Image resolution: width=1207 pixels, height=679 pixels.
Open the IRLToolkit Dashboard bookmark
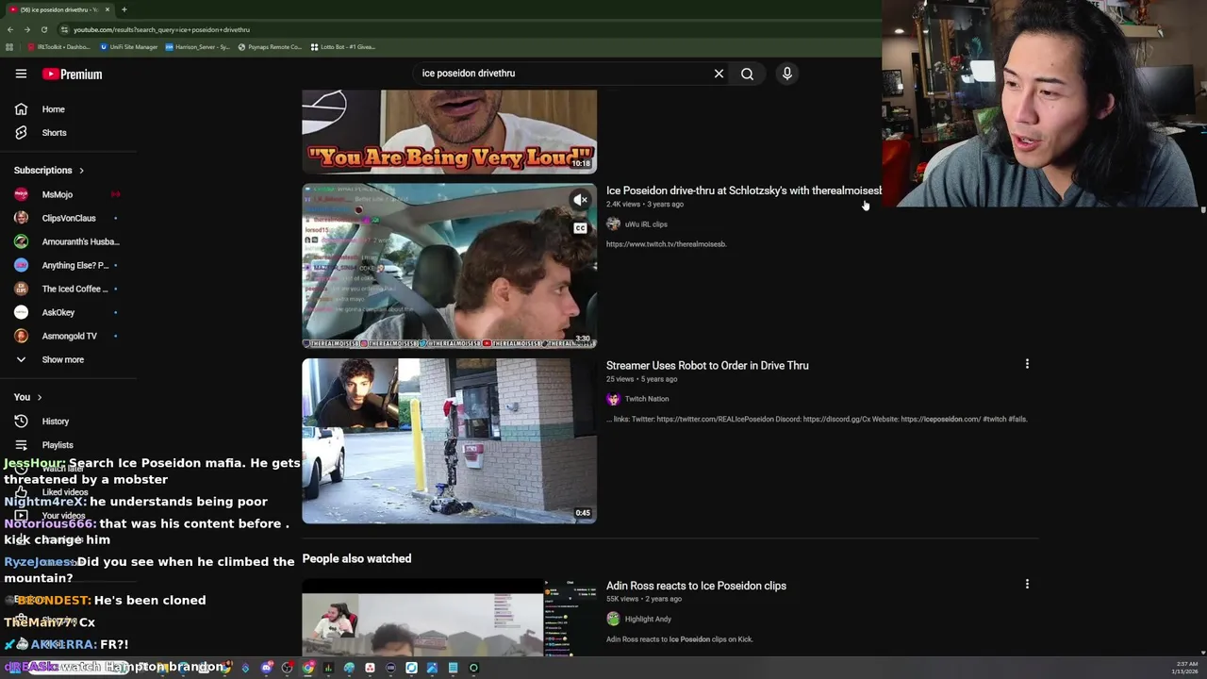pyautogui.click(x=59, y=47)
